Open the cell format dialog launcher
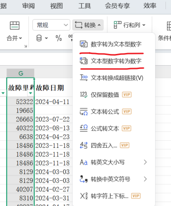The image size is (171, 206). [x=25, y=46]
